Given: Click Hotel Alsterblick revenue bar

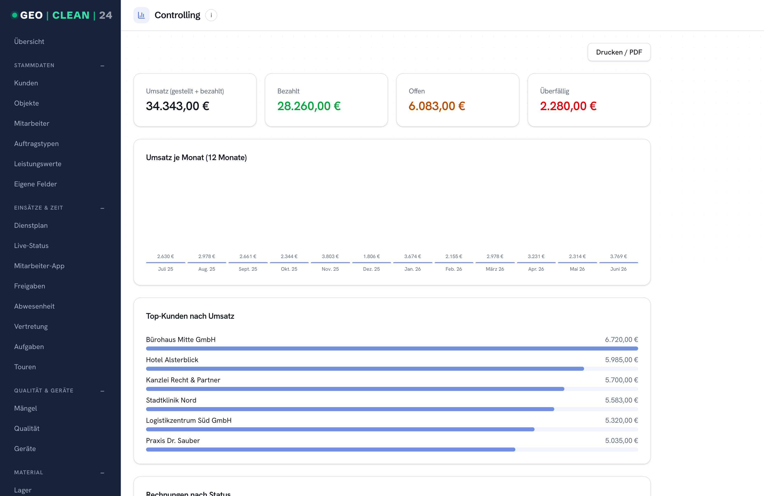Looking at the screenshot, I should [365, 369].
